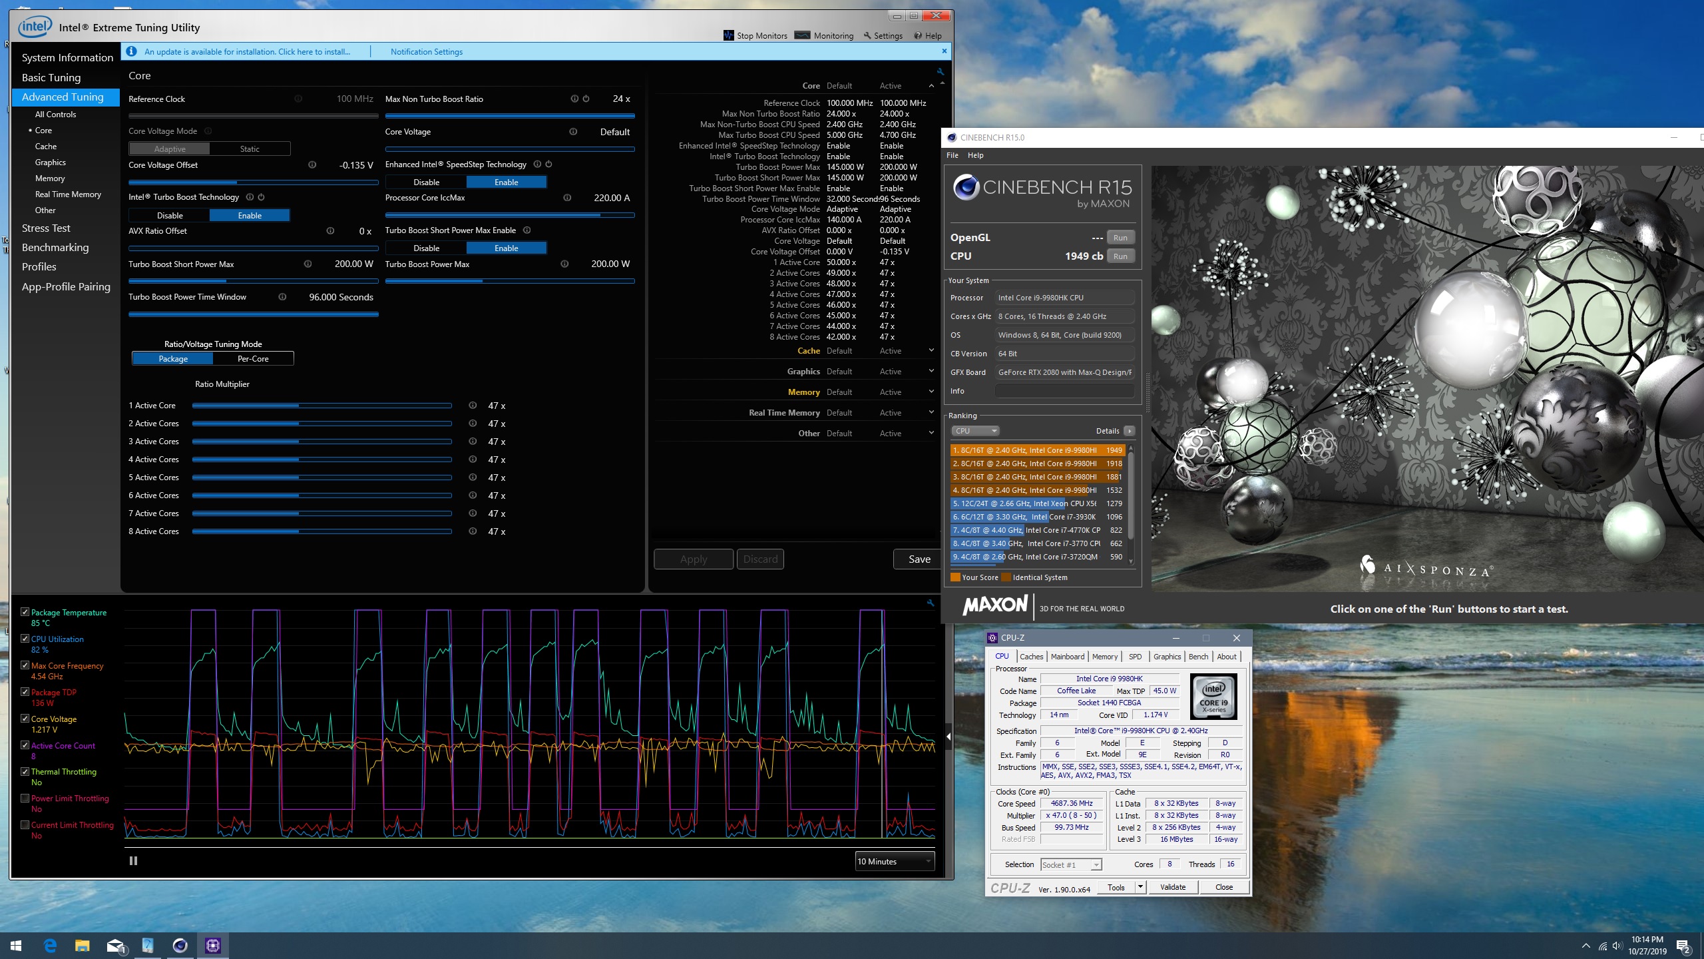Viewport: 1704px width, 959px height.
Task: Expand the Cache section in summary panel
Action: pyautogui.click(x=931, y=351)
